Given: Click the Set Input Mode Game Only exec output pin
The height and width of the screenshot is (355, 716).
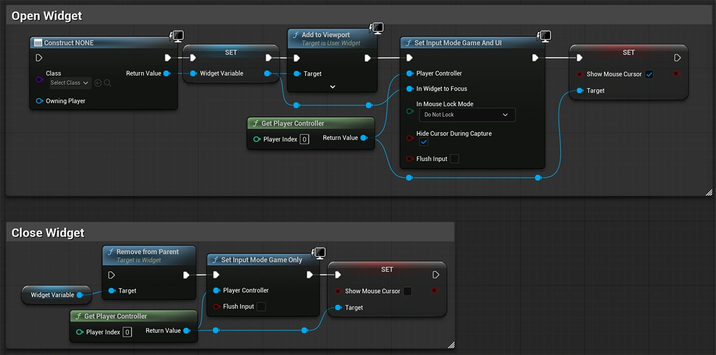Looking at the screenshot, I should (309, 274).
